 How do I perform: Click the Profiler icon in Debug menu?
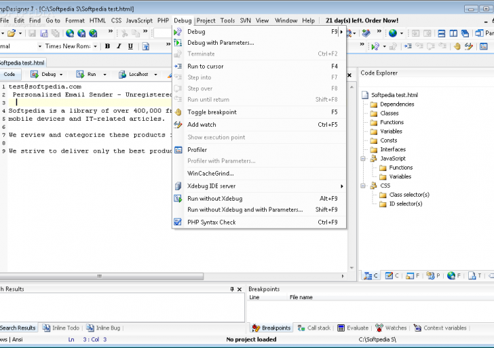[x=178, y=149]
